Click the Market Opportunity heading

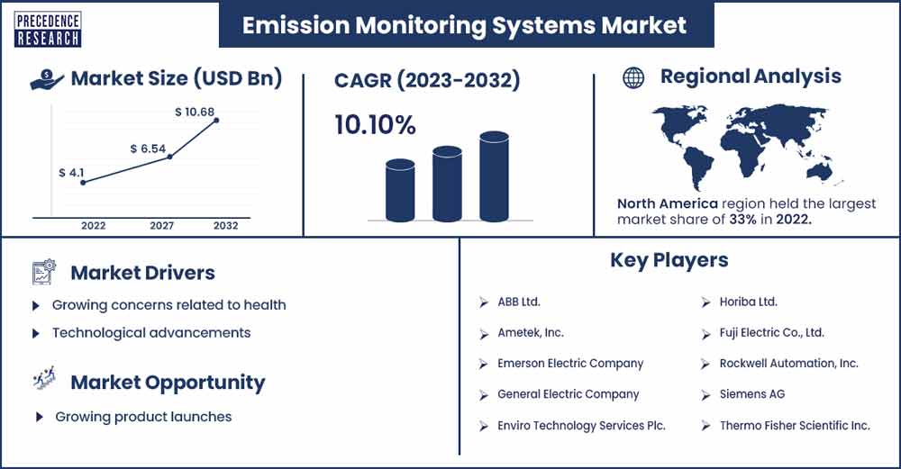[168, 383]
